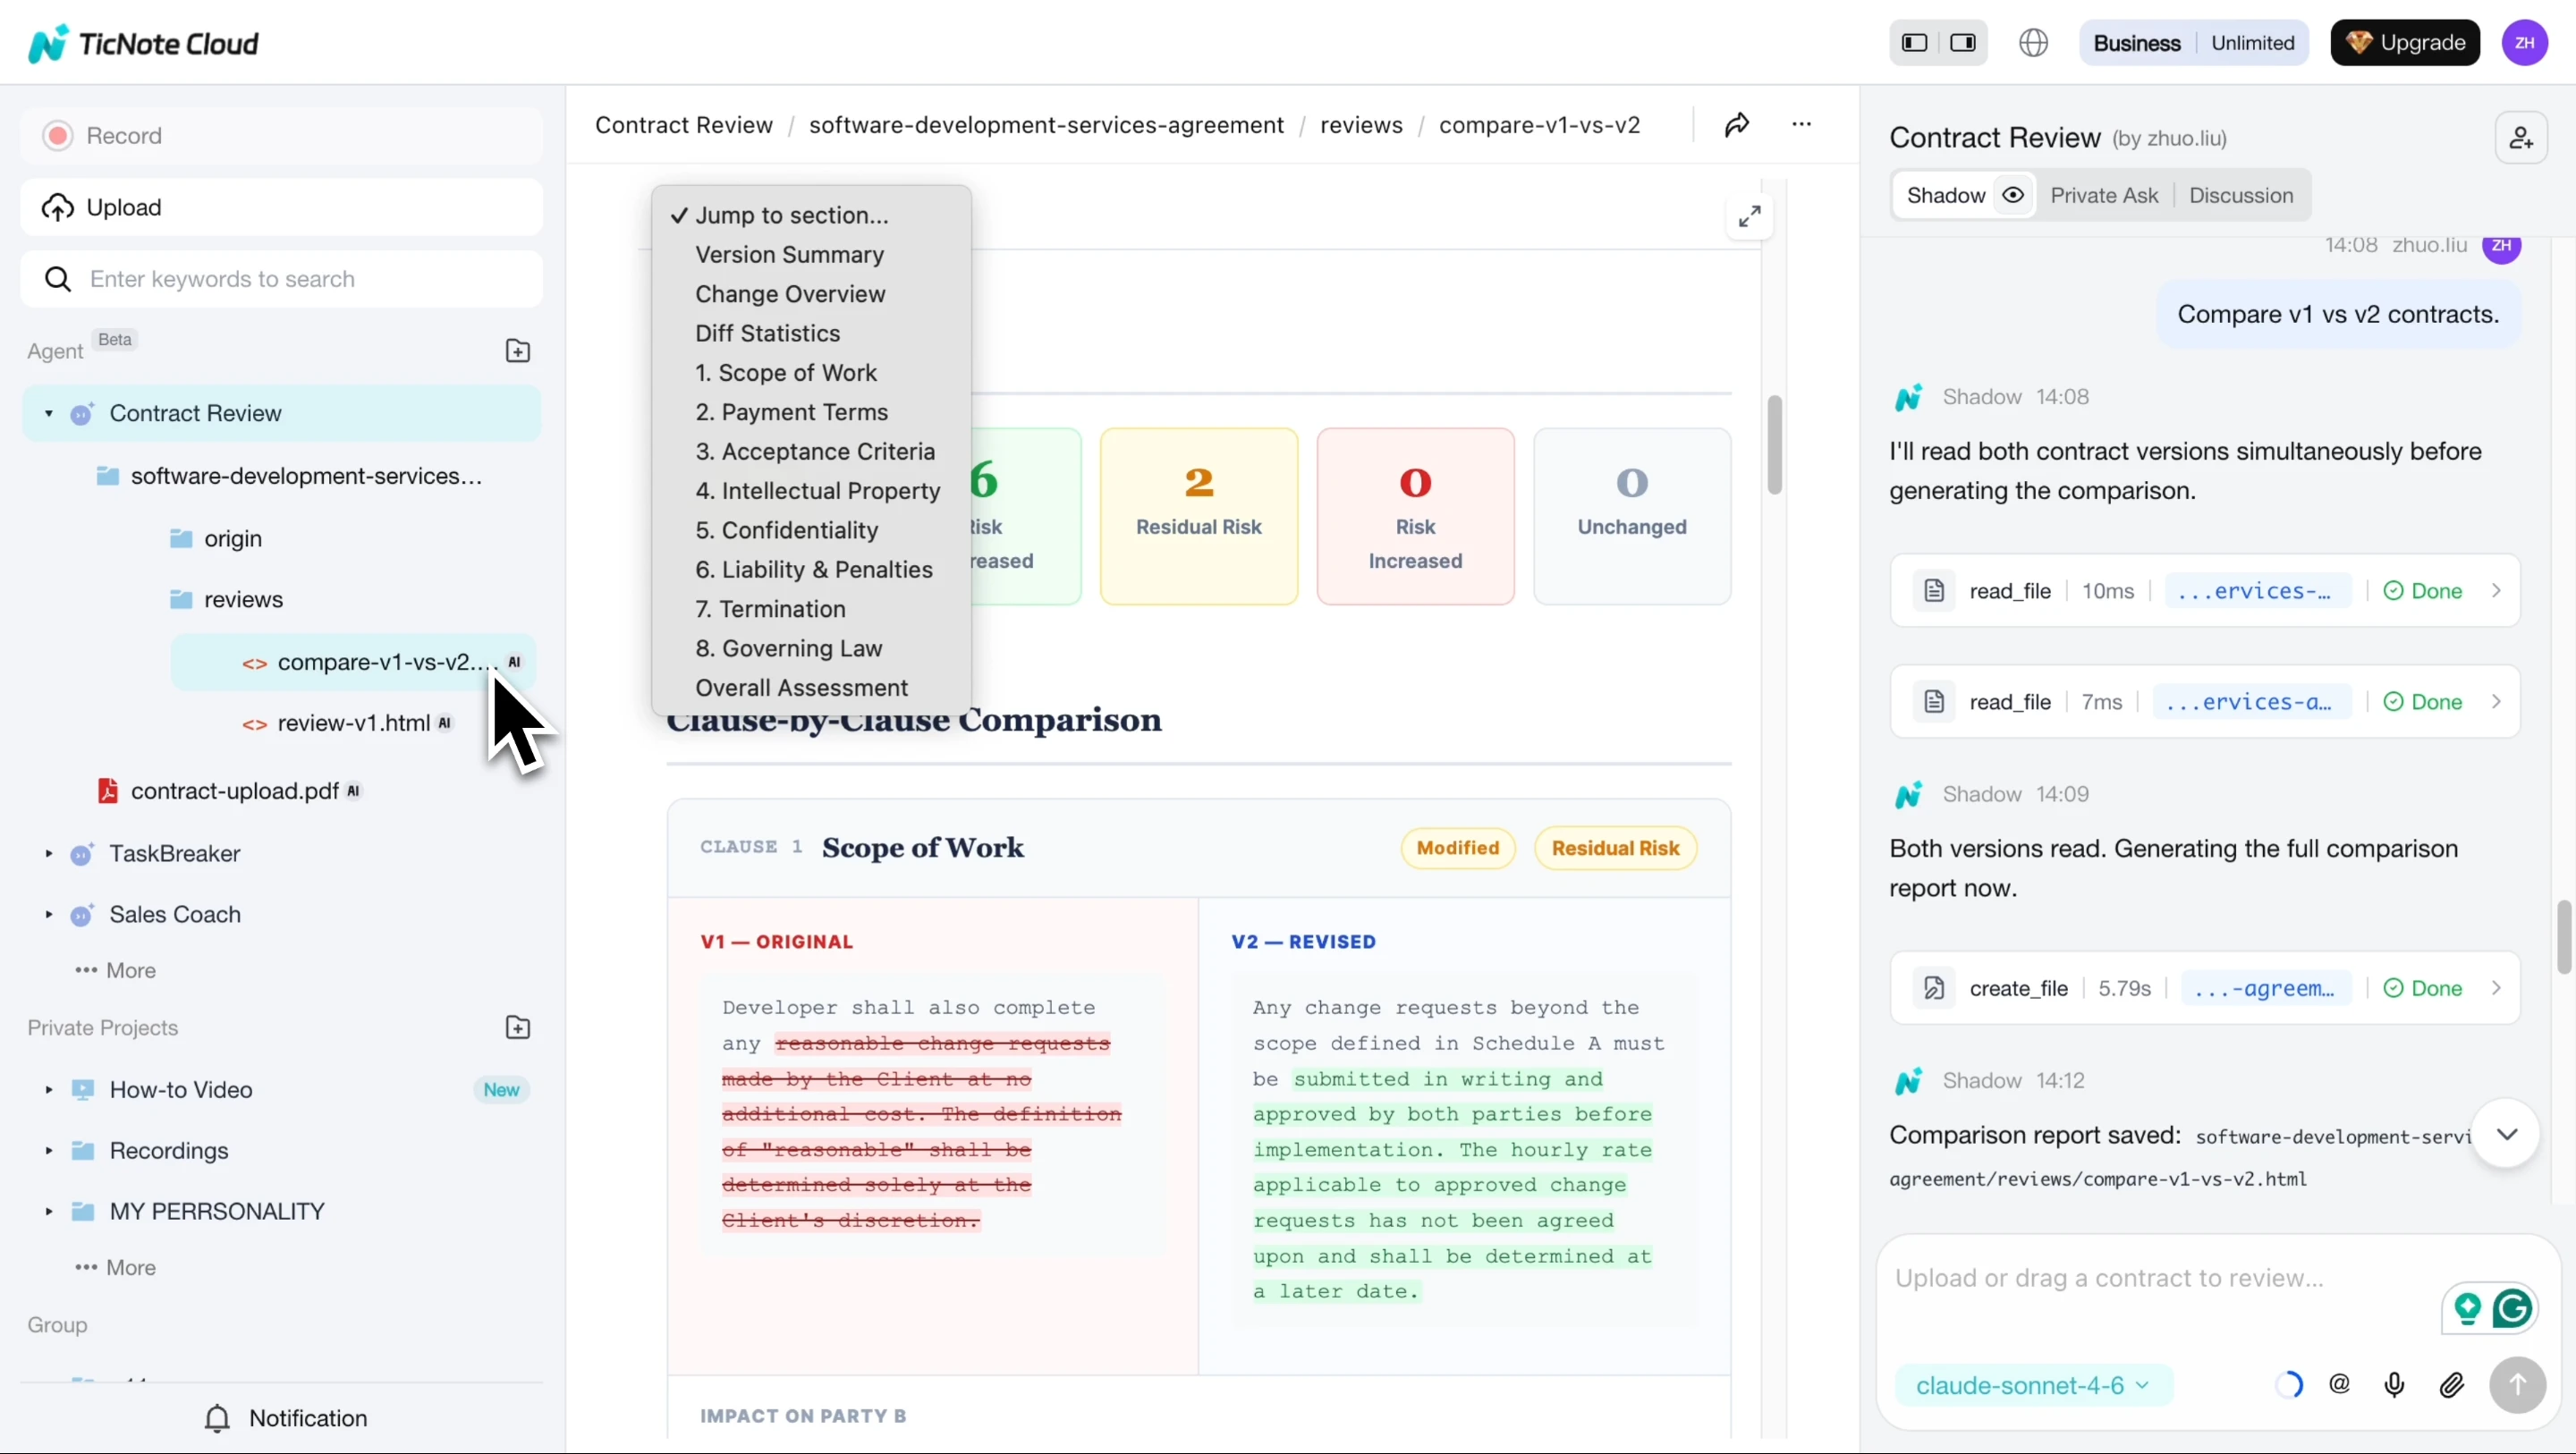Toggle Shadow visibility eye icon
This screenshot has height=1454, width=2576.
click(x=2013, y=195)
